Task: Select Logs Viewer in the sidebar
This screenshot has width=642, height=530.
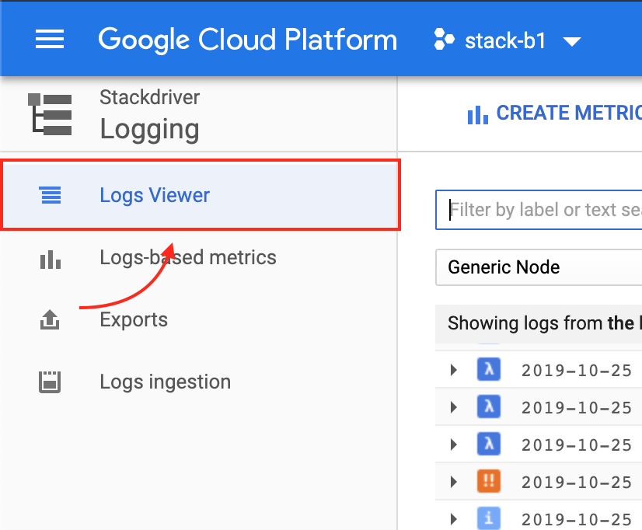Action: pyautogui.click(x=201, y=195)
